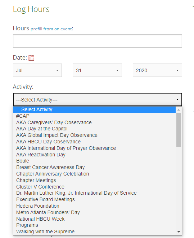The width and height of the screenshot is (194, 238).
Task: Open the year dropdown showing 2020
Action: coord(157,70)
